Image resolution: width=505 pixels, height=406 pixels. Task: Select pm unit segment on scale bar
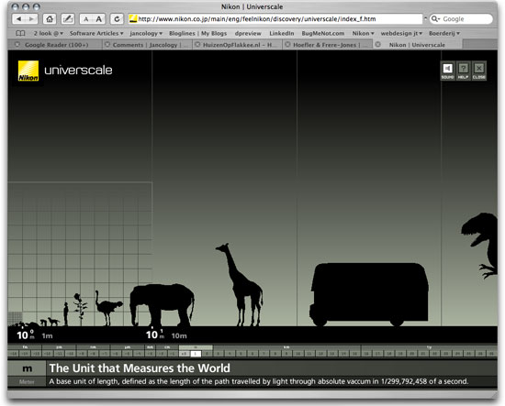[59, 347]
